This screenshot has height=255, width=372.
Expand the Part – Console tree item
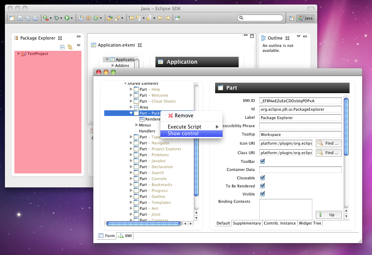(x=131, y=179)
